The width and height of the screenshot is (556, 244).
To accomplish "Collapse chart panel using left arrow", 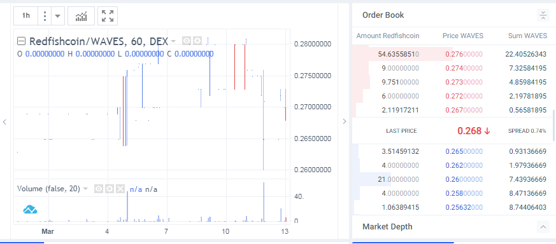I will tap(4, 122).
